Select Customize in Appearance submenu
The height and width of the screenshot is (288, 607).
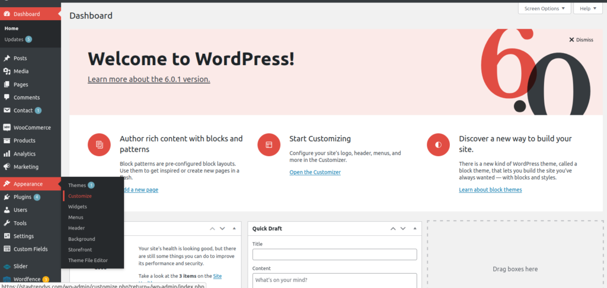80,196
